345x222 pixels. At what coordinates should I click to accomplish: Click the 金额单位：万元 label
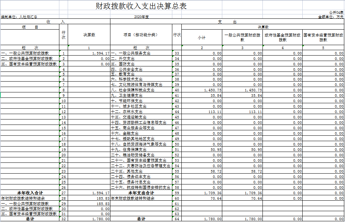[x=331, y=17]
